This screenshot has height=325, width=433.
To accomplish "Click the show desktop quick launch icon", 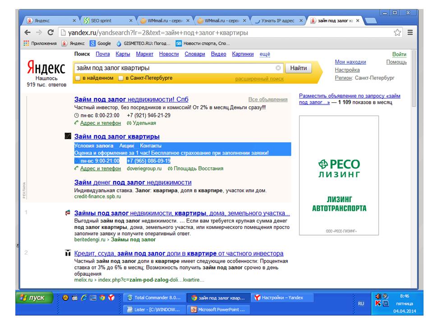I will click(93, 297).
